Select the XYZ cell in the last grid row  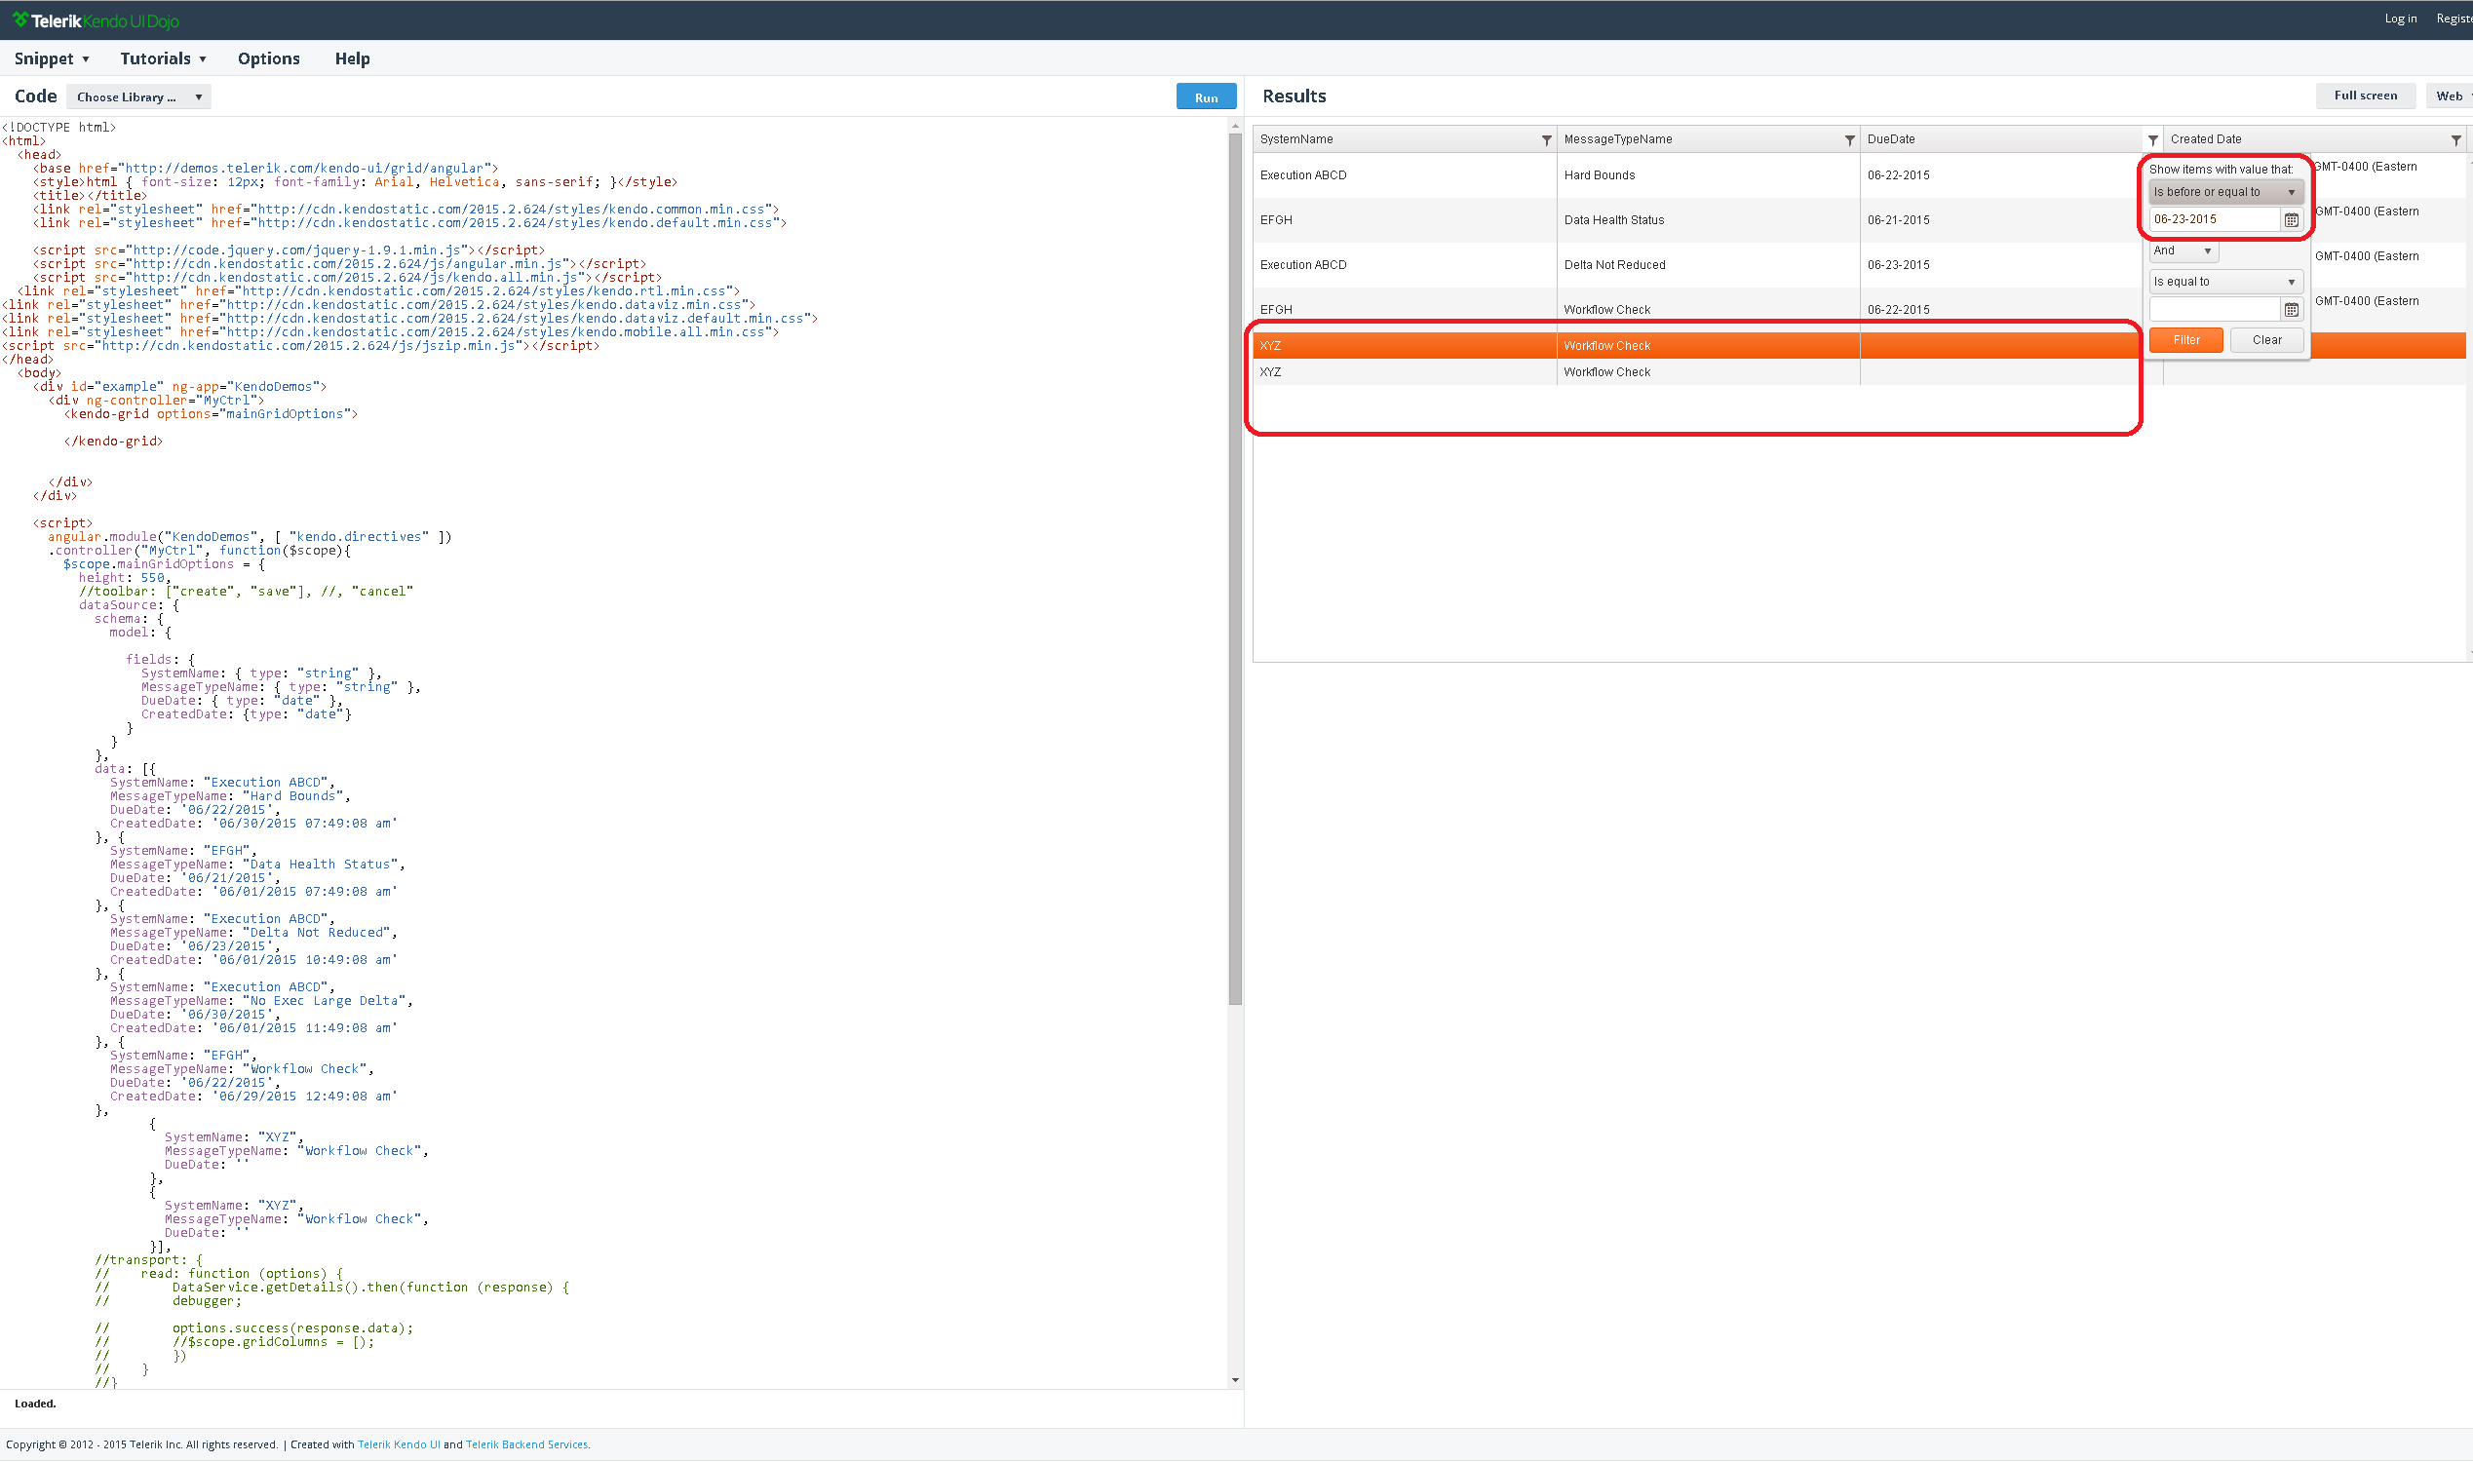click(x=1404, y=372)
